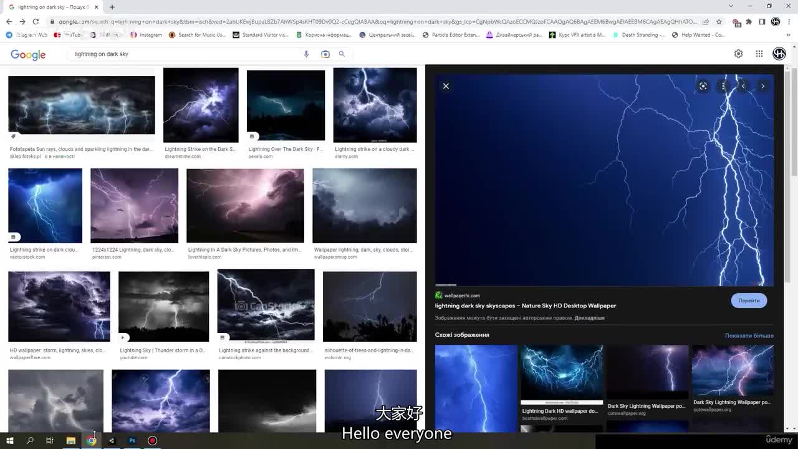Image resolution: width=798 pixels, height=449 pixels.
Task: Open Photoshop from the taskbar
Action: 132,441
